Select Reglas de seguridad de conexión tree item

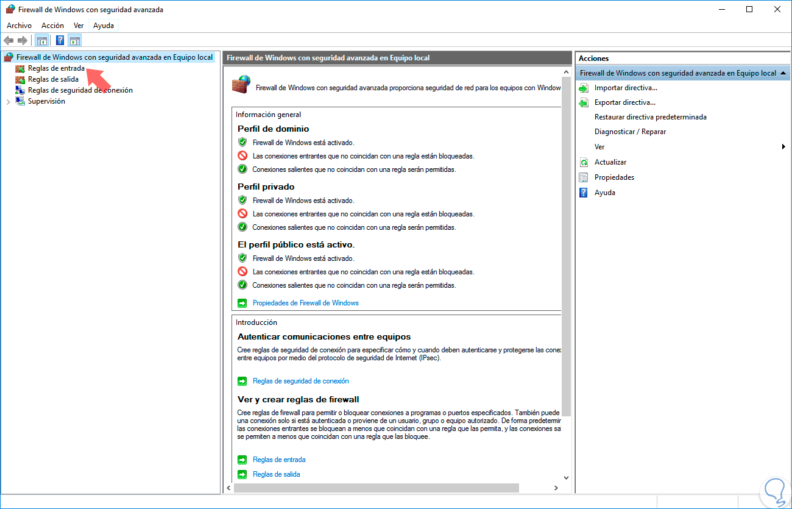[80, 90]
